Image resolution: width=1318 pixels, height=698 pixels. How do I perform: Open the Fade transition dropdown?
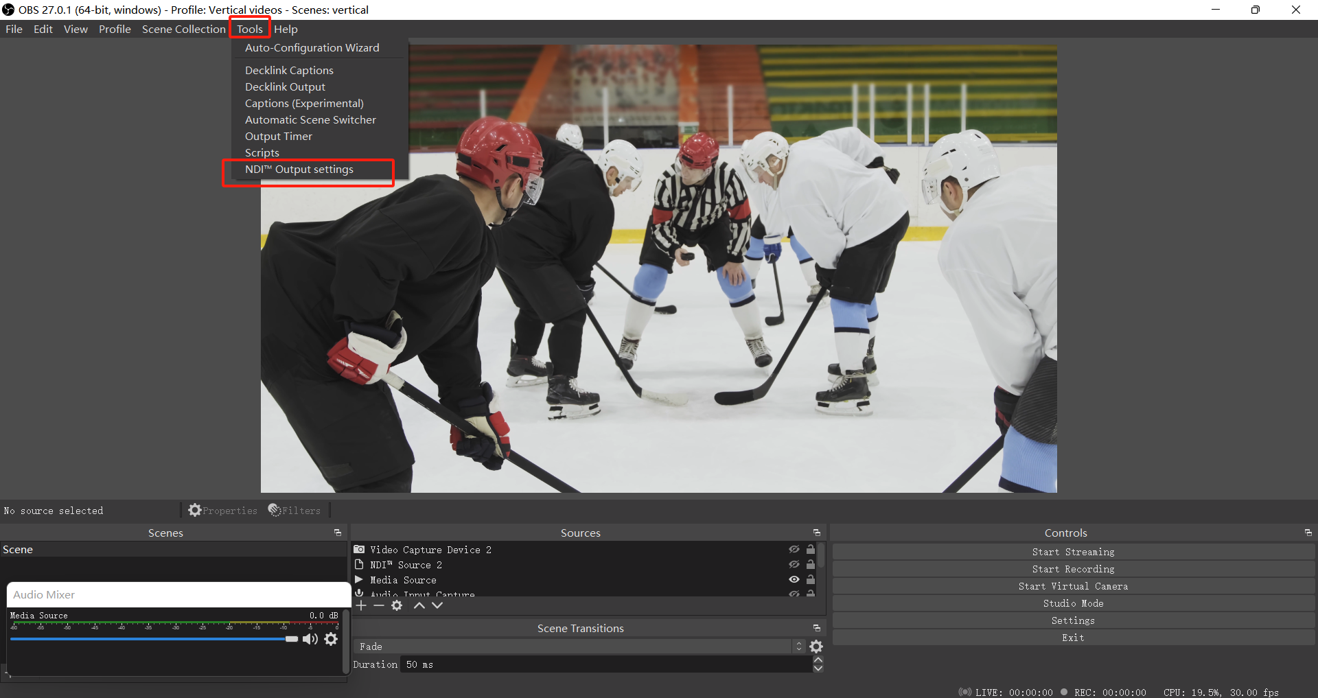(x=798, y=646)
